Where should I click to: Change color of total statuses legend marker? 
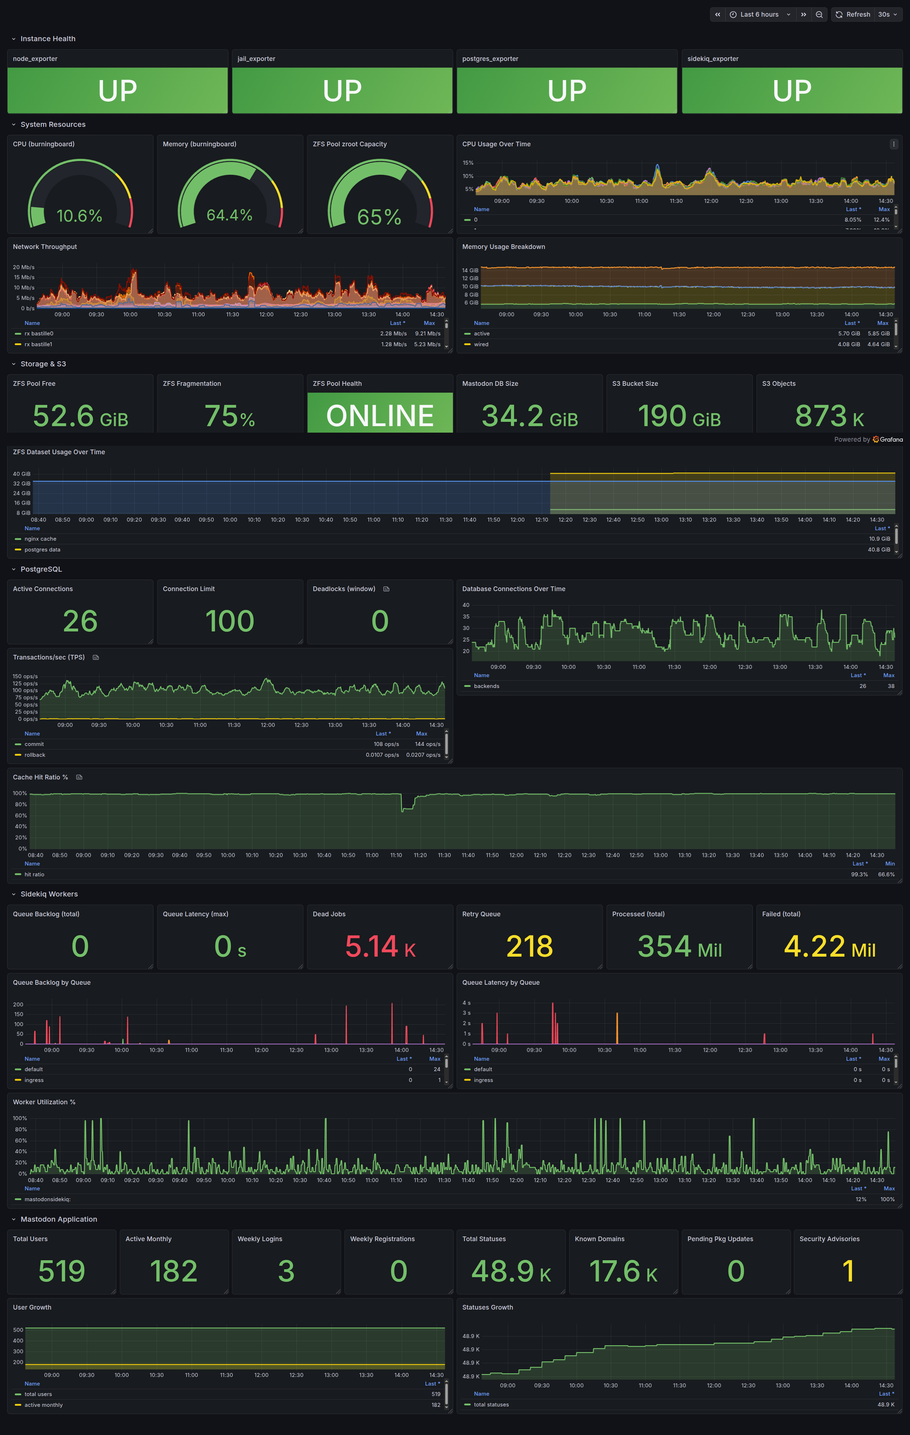click(467, 1405)
